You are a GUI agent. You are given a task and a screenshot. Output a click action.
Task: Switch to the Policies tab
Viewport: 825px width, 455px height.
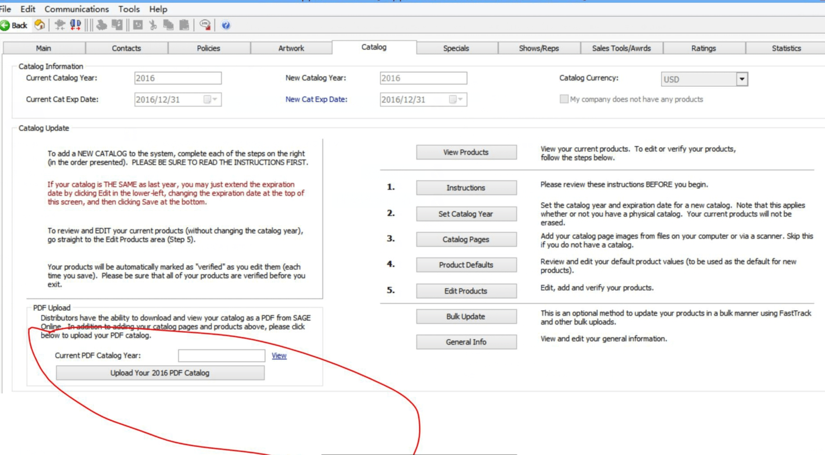[209, 48]
